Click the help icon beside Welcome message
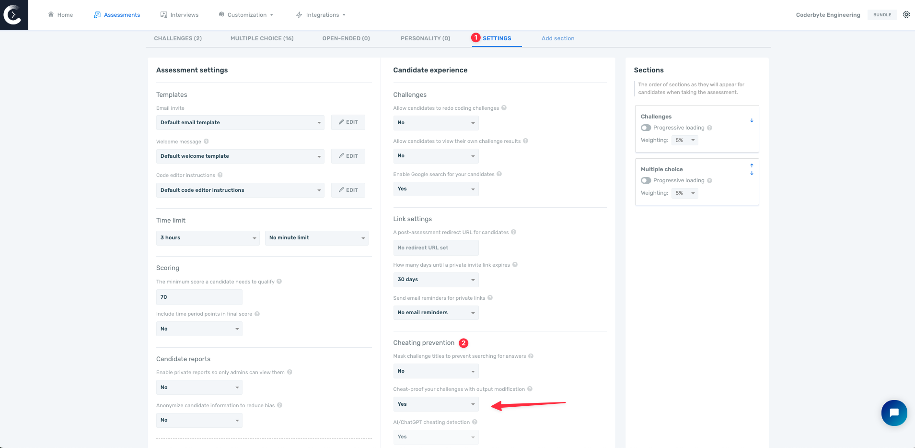 point(206,141)
